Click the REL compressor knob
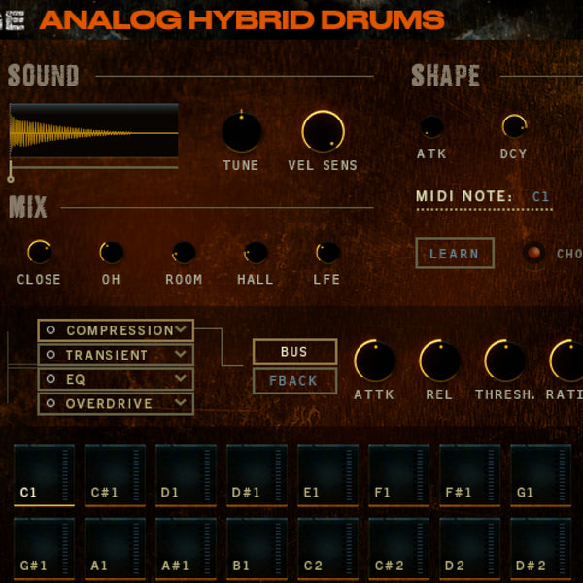The image size is (583, 583). tap(439, 360)
